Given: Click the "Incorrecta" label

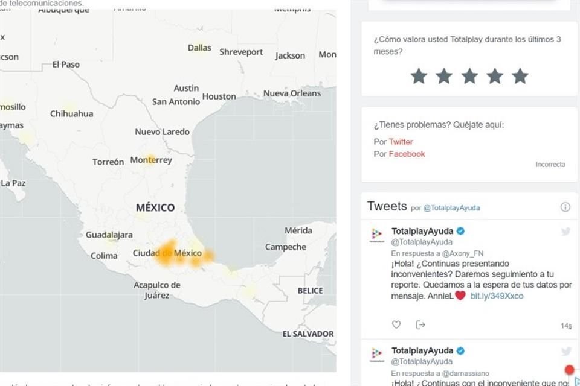Looking at the screenshot, I should coord(550,164).
